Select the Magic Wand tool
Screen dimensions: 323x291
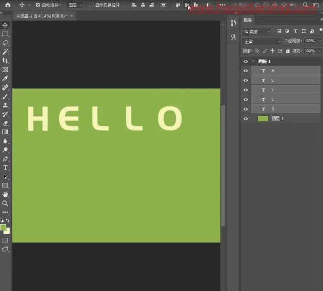[x=5, y=52]
